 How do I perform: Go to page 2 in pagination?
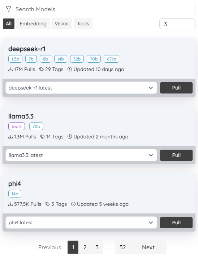point(85,247)
